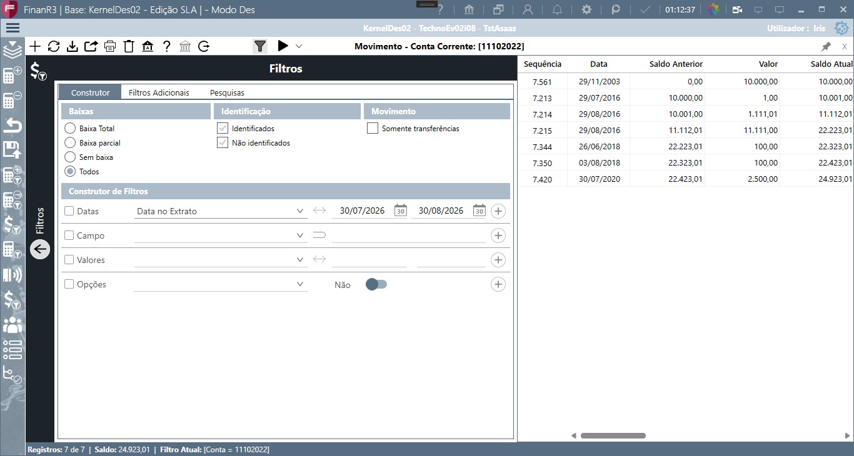Switch to the Pesquisas tab

[227, 92]
